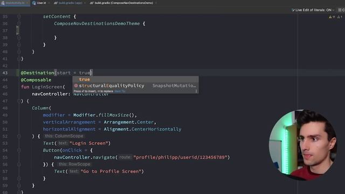Collapse the Column lambda at line 52

click(19, 136)
